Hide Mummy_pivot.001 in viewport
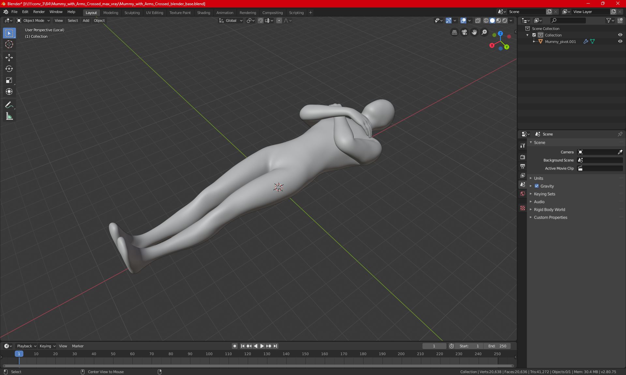Screen dimensions: 626x375 pyautogui.click(x=620, y=41)
